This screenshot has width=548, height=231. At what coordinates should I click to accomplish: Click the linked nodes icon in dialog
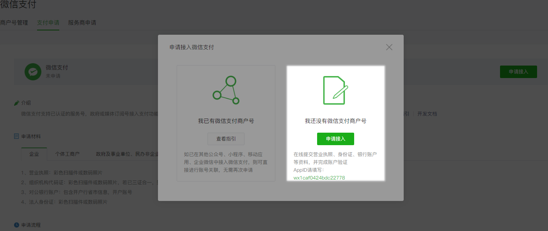click(x=226, y=90)
